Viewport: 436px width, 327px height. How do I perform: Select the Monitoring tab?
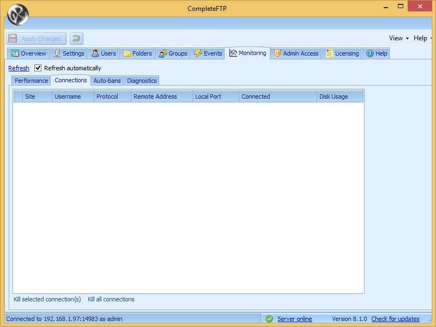[x=247, y=53]
